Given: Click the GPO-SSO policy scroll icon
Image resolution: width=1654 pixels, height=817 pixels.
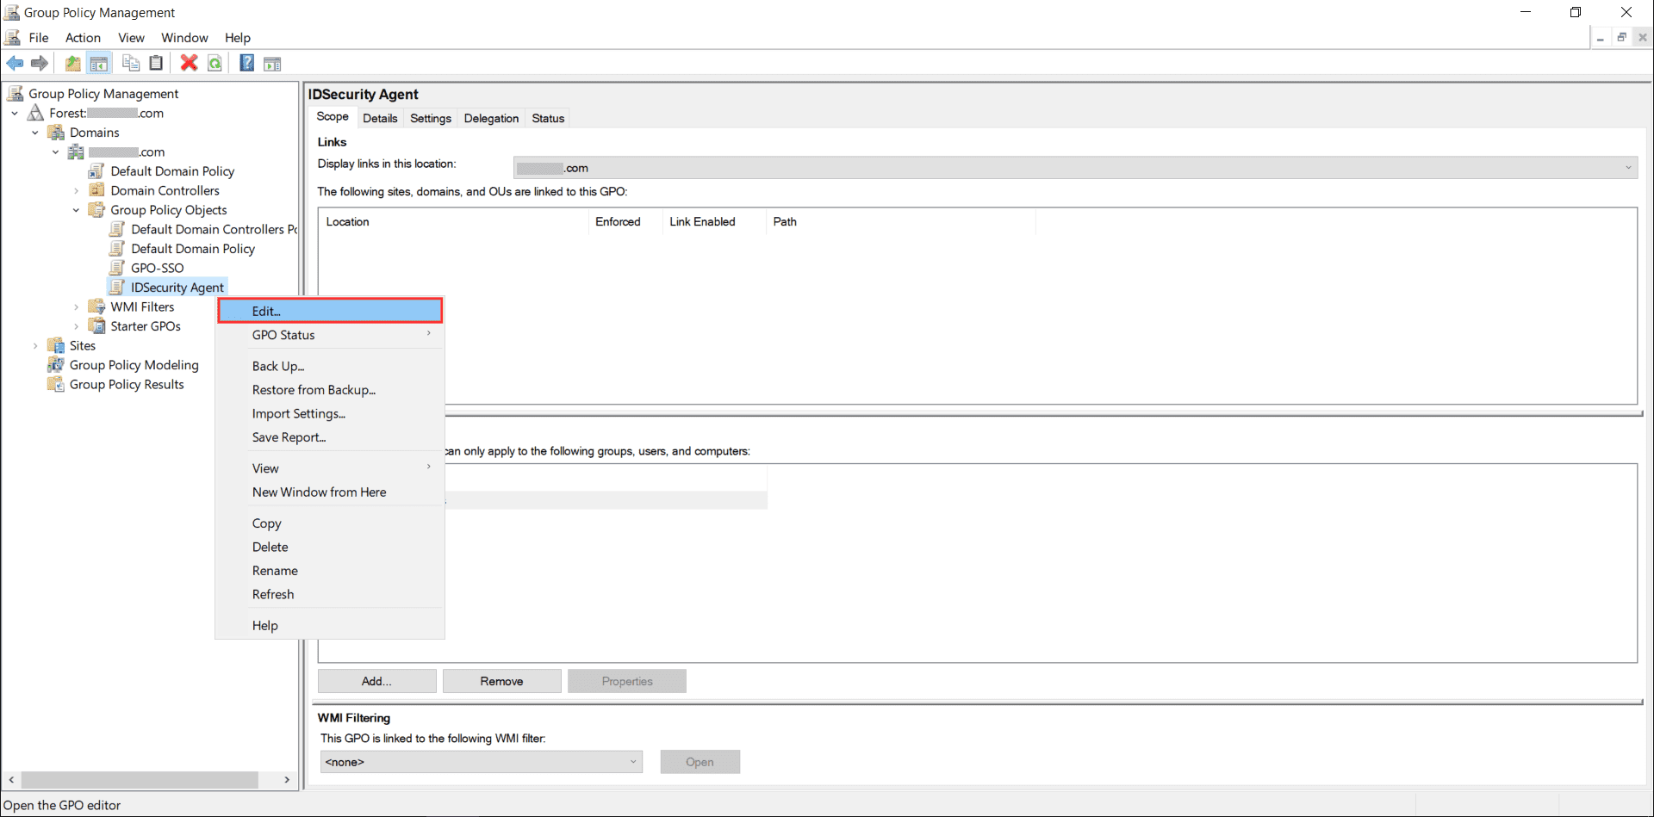Looking at the screenshot, I should (117, 268).
